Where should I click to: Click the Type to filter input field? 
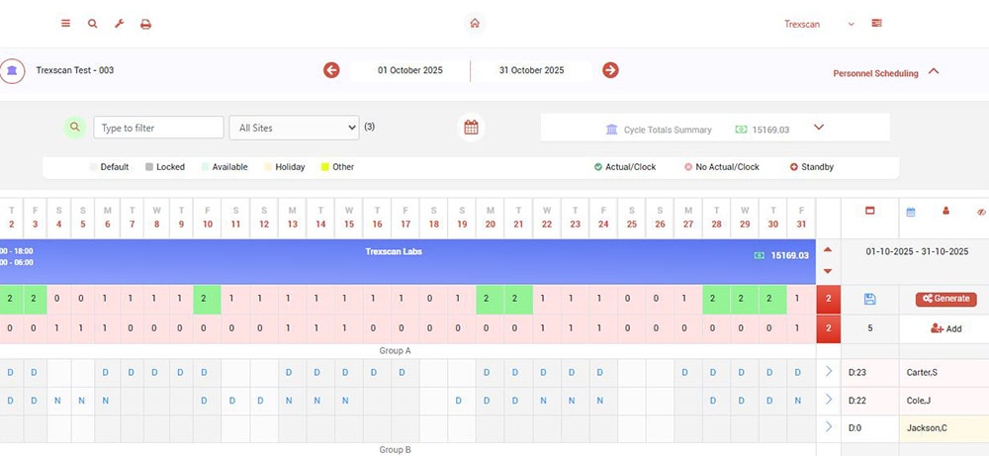coord(159,128)
